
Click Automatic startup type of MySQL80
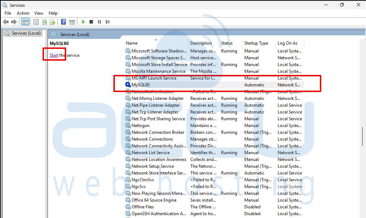tap(254, 85)
